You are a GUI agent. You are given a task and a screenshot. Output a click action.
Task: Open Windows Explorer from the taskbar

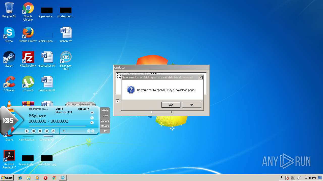29,178
